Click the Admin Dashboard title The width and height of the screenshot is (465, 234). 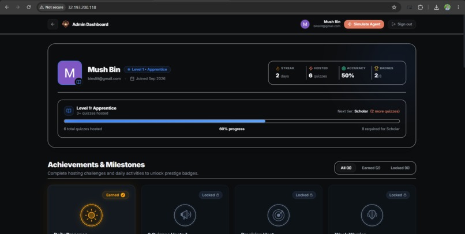(x=90, y=24)
